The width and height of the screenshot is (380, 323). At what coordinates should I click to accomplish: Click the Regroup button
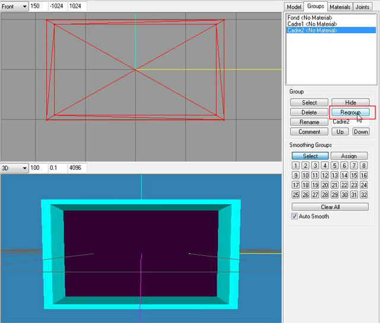[x=350, y=112]
